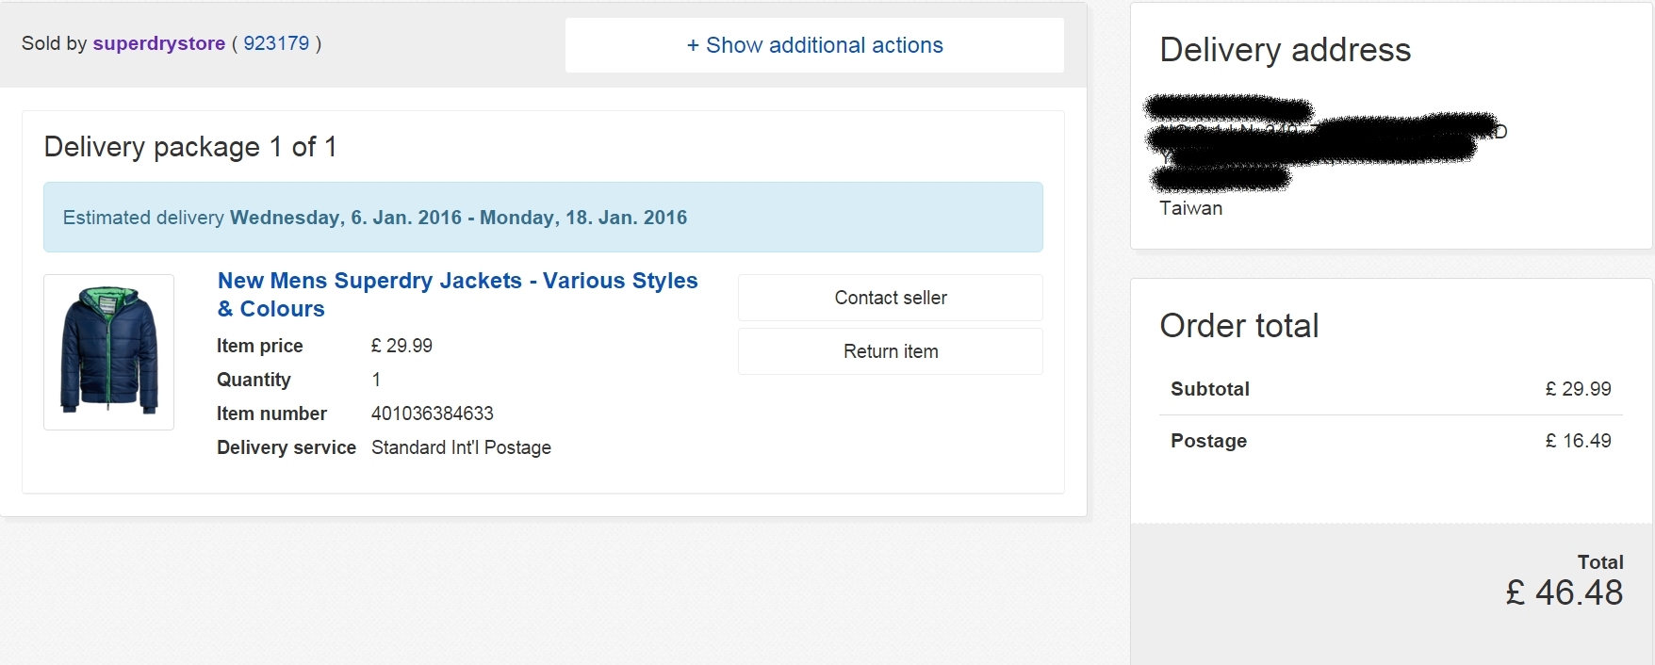Select the Delivery address heading

coord(1286,50)
